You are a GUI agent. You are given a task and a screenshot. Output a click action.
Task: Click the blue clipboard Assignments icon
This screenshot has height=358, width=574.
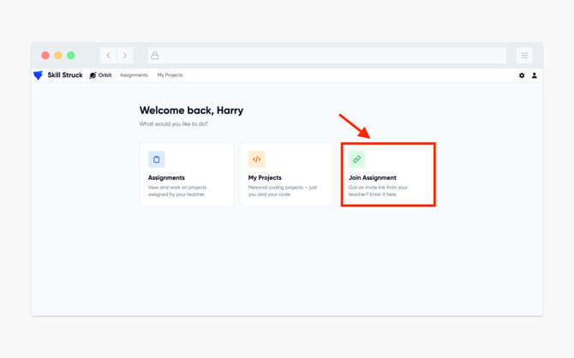coord(156,159)
